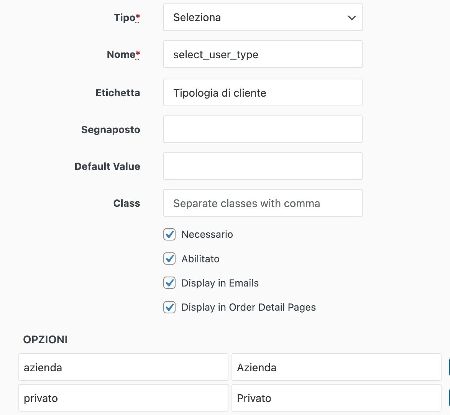Open the Tipo dropdown showing Seleziona
Viewport: 450px width, 415px height.
[x=263, y=17]
